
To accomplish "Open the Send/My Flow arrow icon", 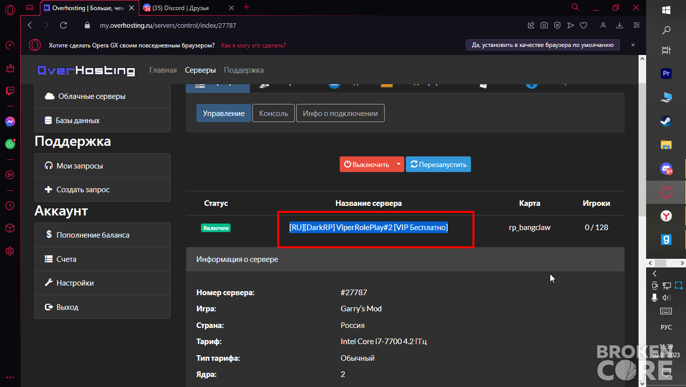I will [x=570, y=25].
